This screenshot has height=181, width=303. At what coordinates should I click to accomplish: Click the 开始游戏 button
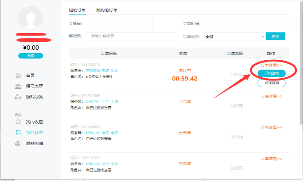(272, 73)
